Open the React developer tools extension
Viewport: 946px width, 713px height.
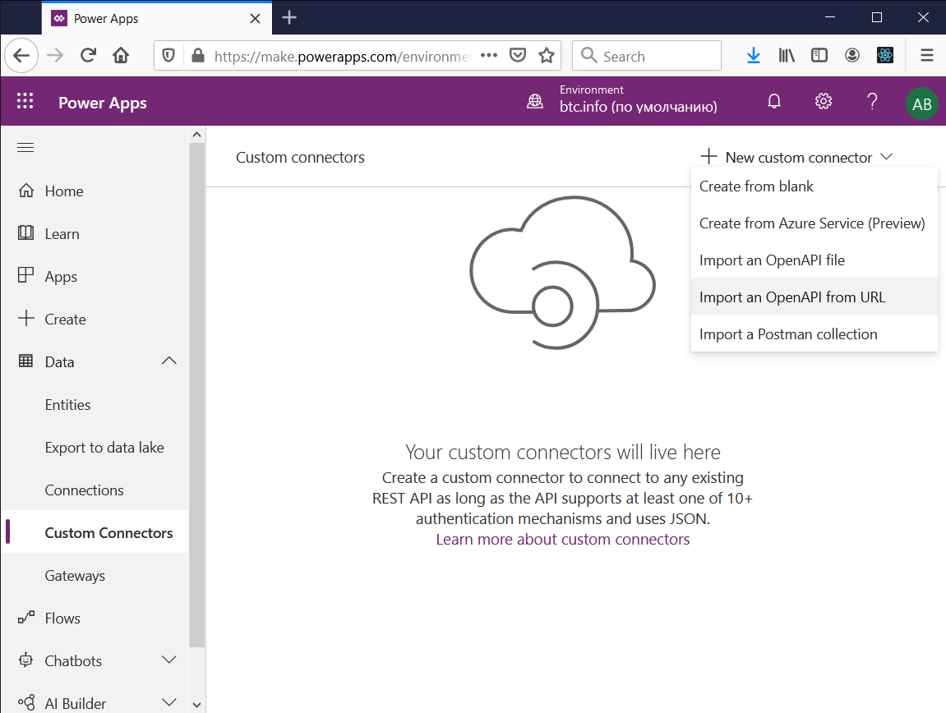[885, 56]
